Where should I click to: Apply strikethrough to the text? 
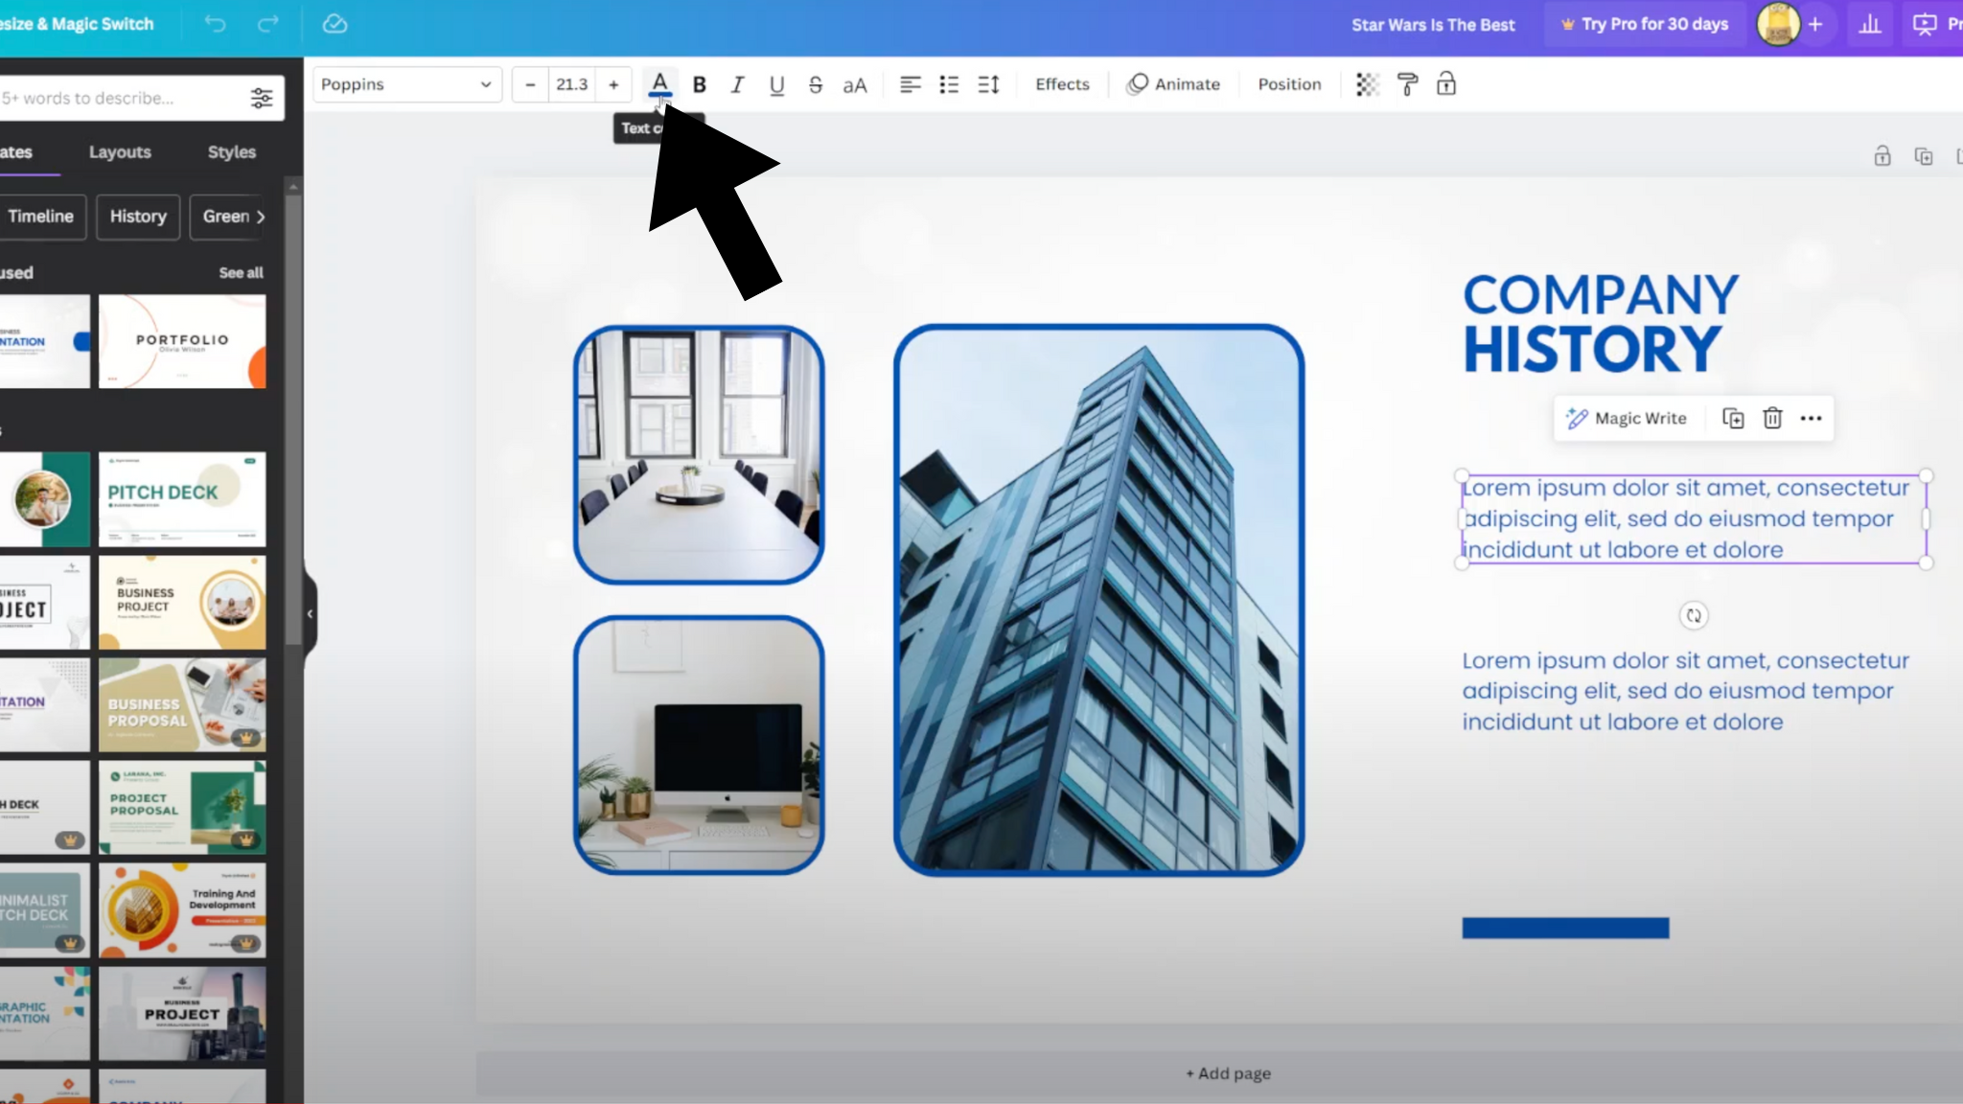pyautogui.click(x=816, y=84)
